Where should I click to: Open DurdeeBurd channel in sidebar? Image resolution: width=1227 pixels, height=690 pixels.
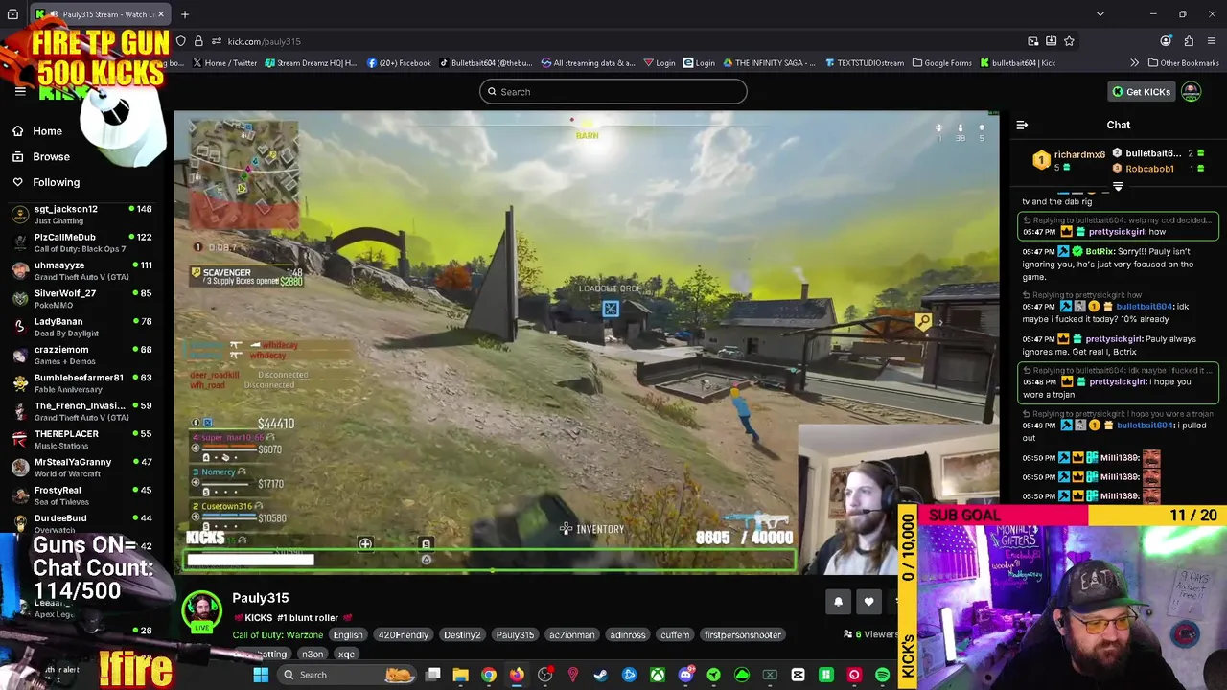click(81, 523)
